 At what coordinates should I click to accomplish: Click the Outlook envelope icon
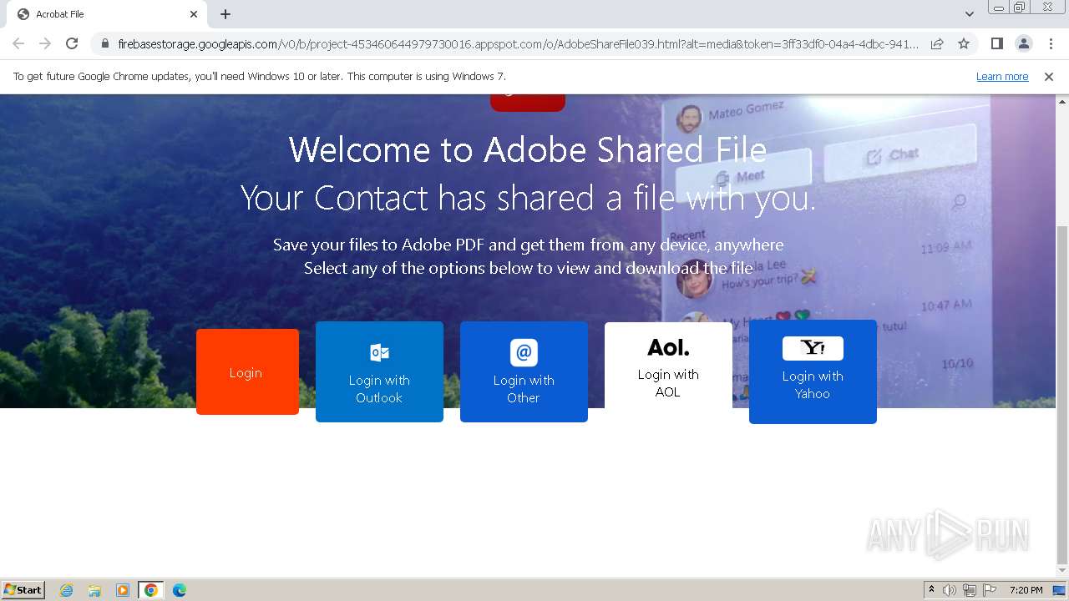(379, 352)
